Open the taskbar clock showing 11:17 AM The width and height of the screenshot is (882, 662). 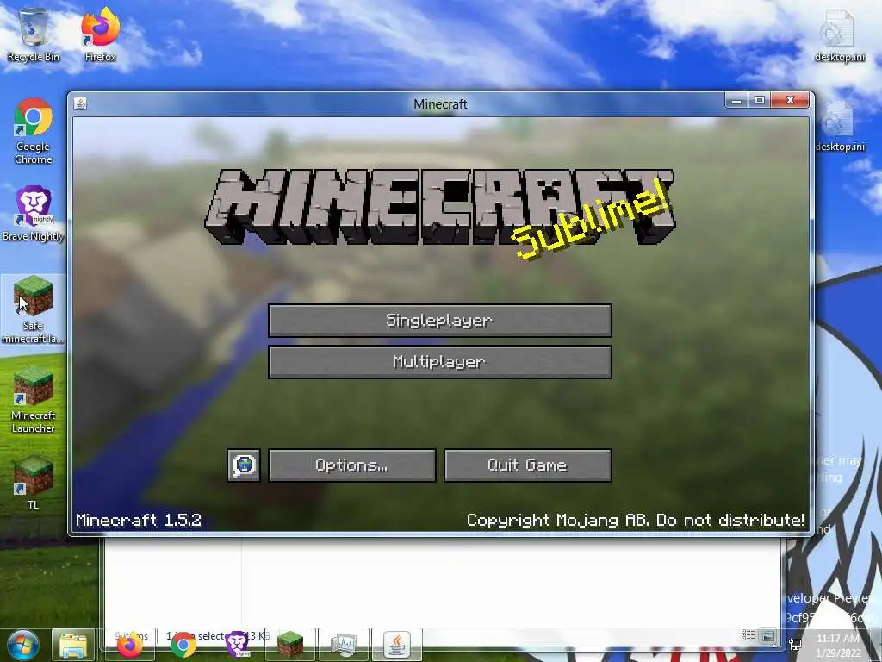point(838,645)
